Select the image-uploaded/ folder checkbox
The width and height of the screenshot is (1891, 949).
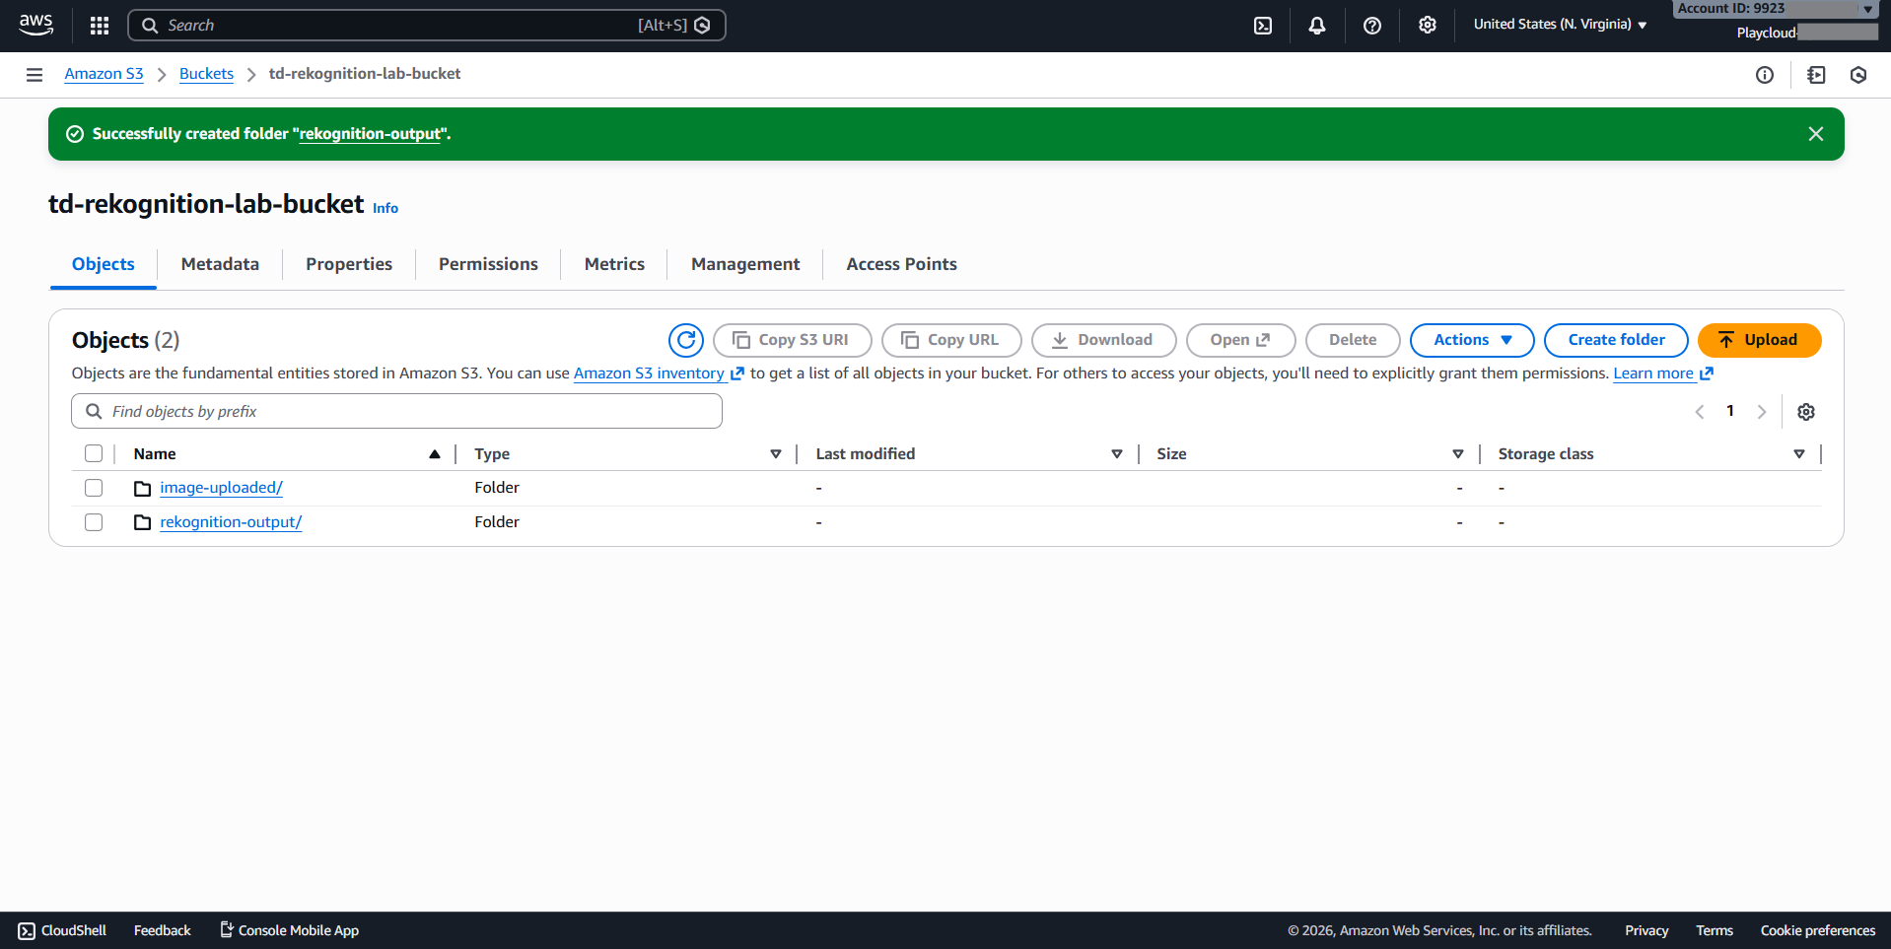(x=94, y=488)
